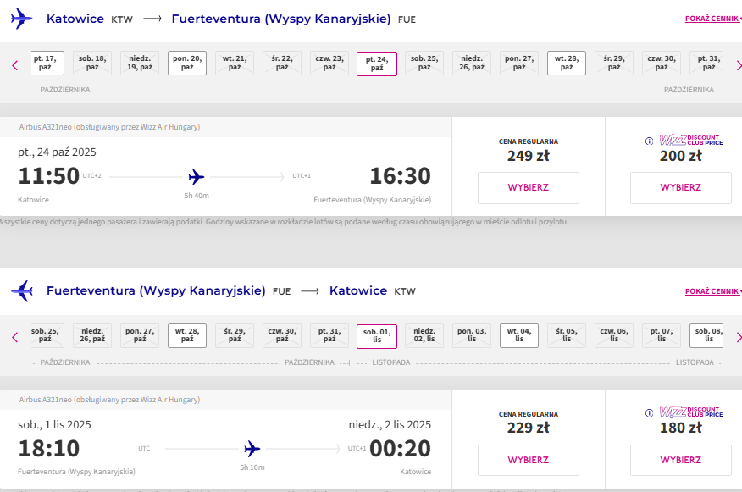The image size is (742, 492).
Task: Show earlier dates in the Katowice departure carousel
Action: click(14, 65)
